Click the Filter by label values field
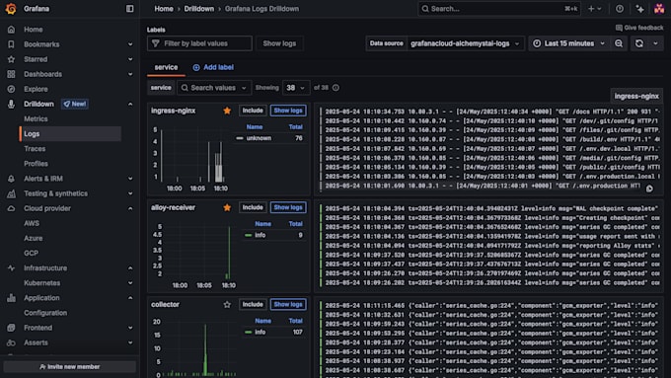Screen dimensions: 671x378 pos(199,43)
